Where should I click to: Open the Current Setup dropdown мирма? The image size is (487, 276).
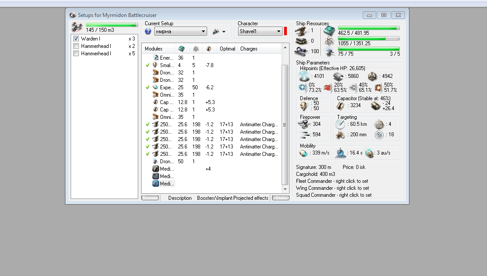click(x=180, y=31)
